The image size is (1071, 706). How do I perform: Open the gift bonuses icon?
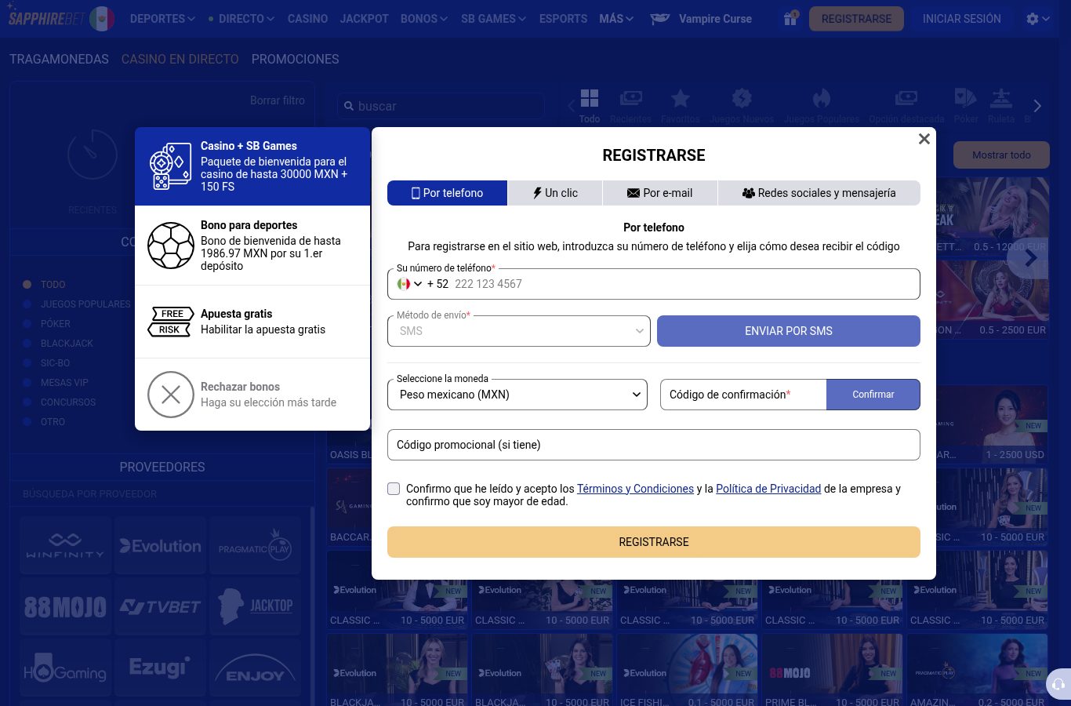tap(790, 18)
